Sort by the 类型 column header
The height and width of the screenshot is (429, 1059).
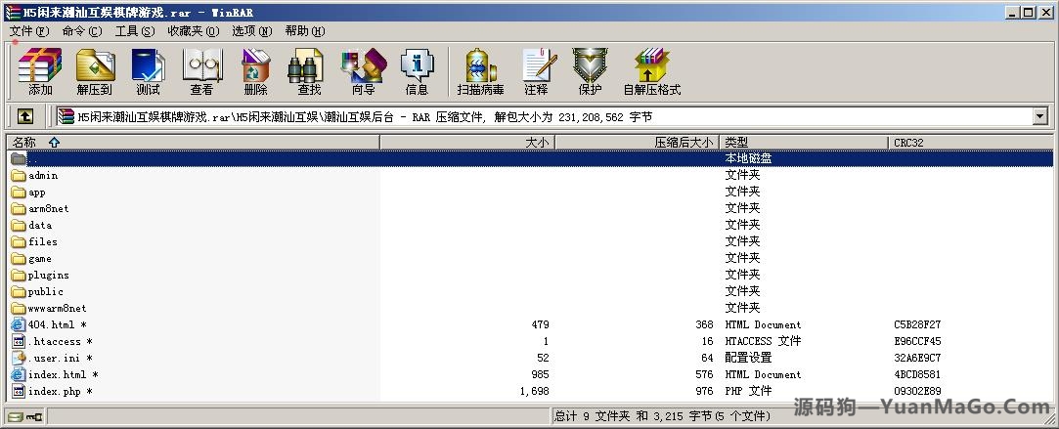click(803, 143)
